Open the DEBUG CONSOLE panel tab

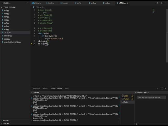[x=56, y=88]
